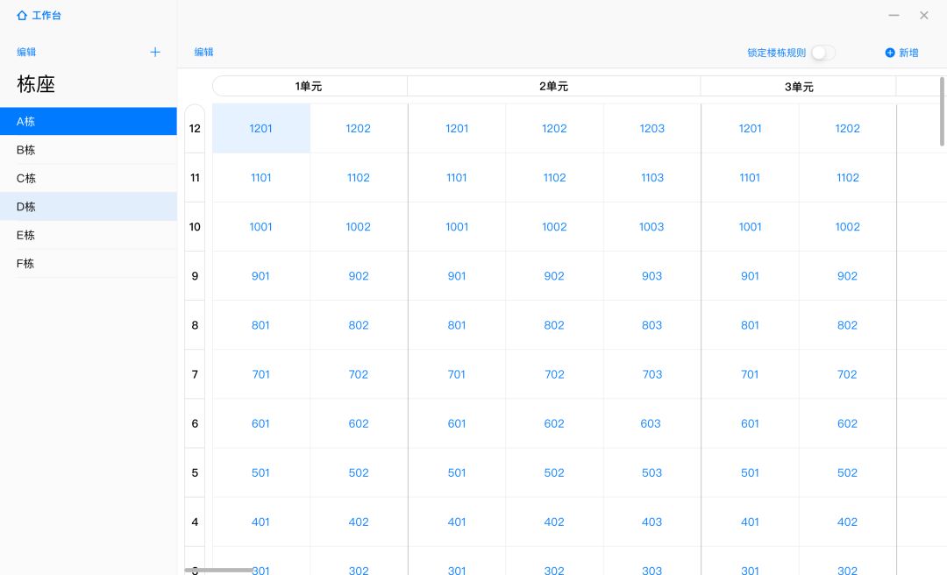The width and height of the screenshot is (947, 575).
Task: Select room 401 in 1单元
Action: coord(261,522)
